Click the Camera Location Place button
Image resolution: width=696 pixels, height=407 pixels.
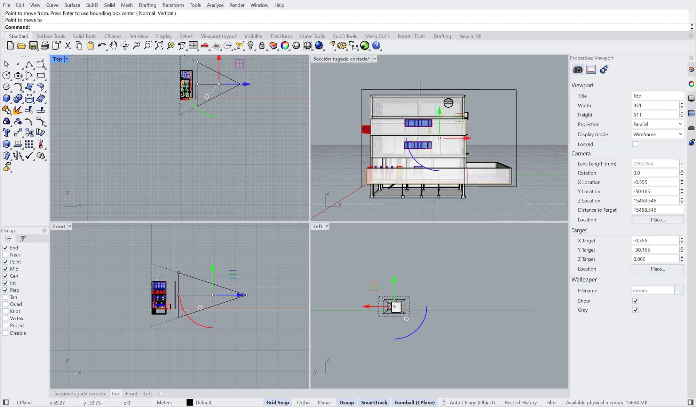click(x=658, y=220)
